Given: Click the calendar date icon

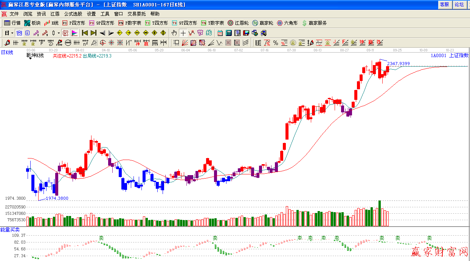Looking at the screenshot, I should (220, 33).
